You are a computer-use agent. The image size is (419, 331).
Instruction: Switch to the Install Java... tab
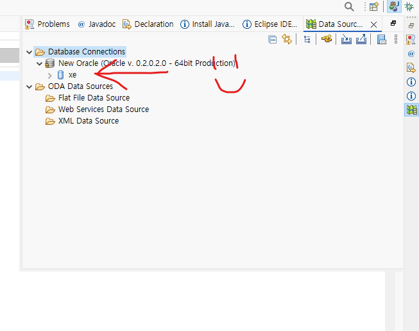point(207,24)
